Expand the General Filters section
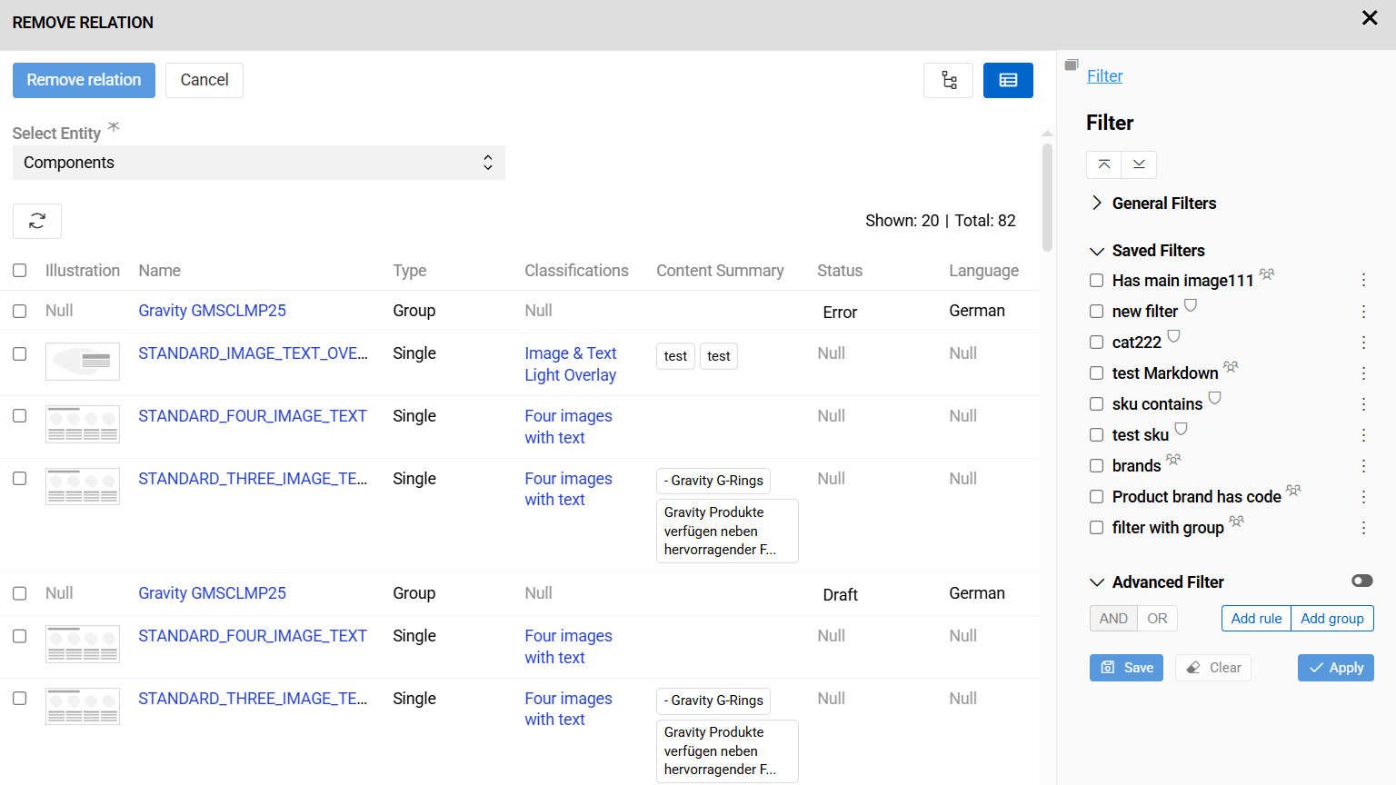 tap(1097, 204)
